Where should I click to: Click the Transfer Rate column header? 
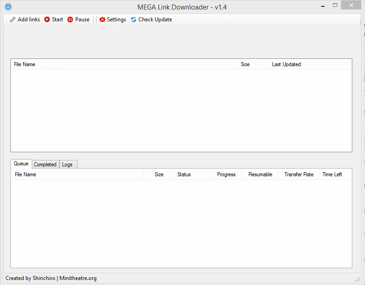(x=299, y=174)
